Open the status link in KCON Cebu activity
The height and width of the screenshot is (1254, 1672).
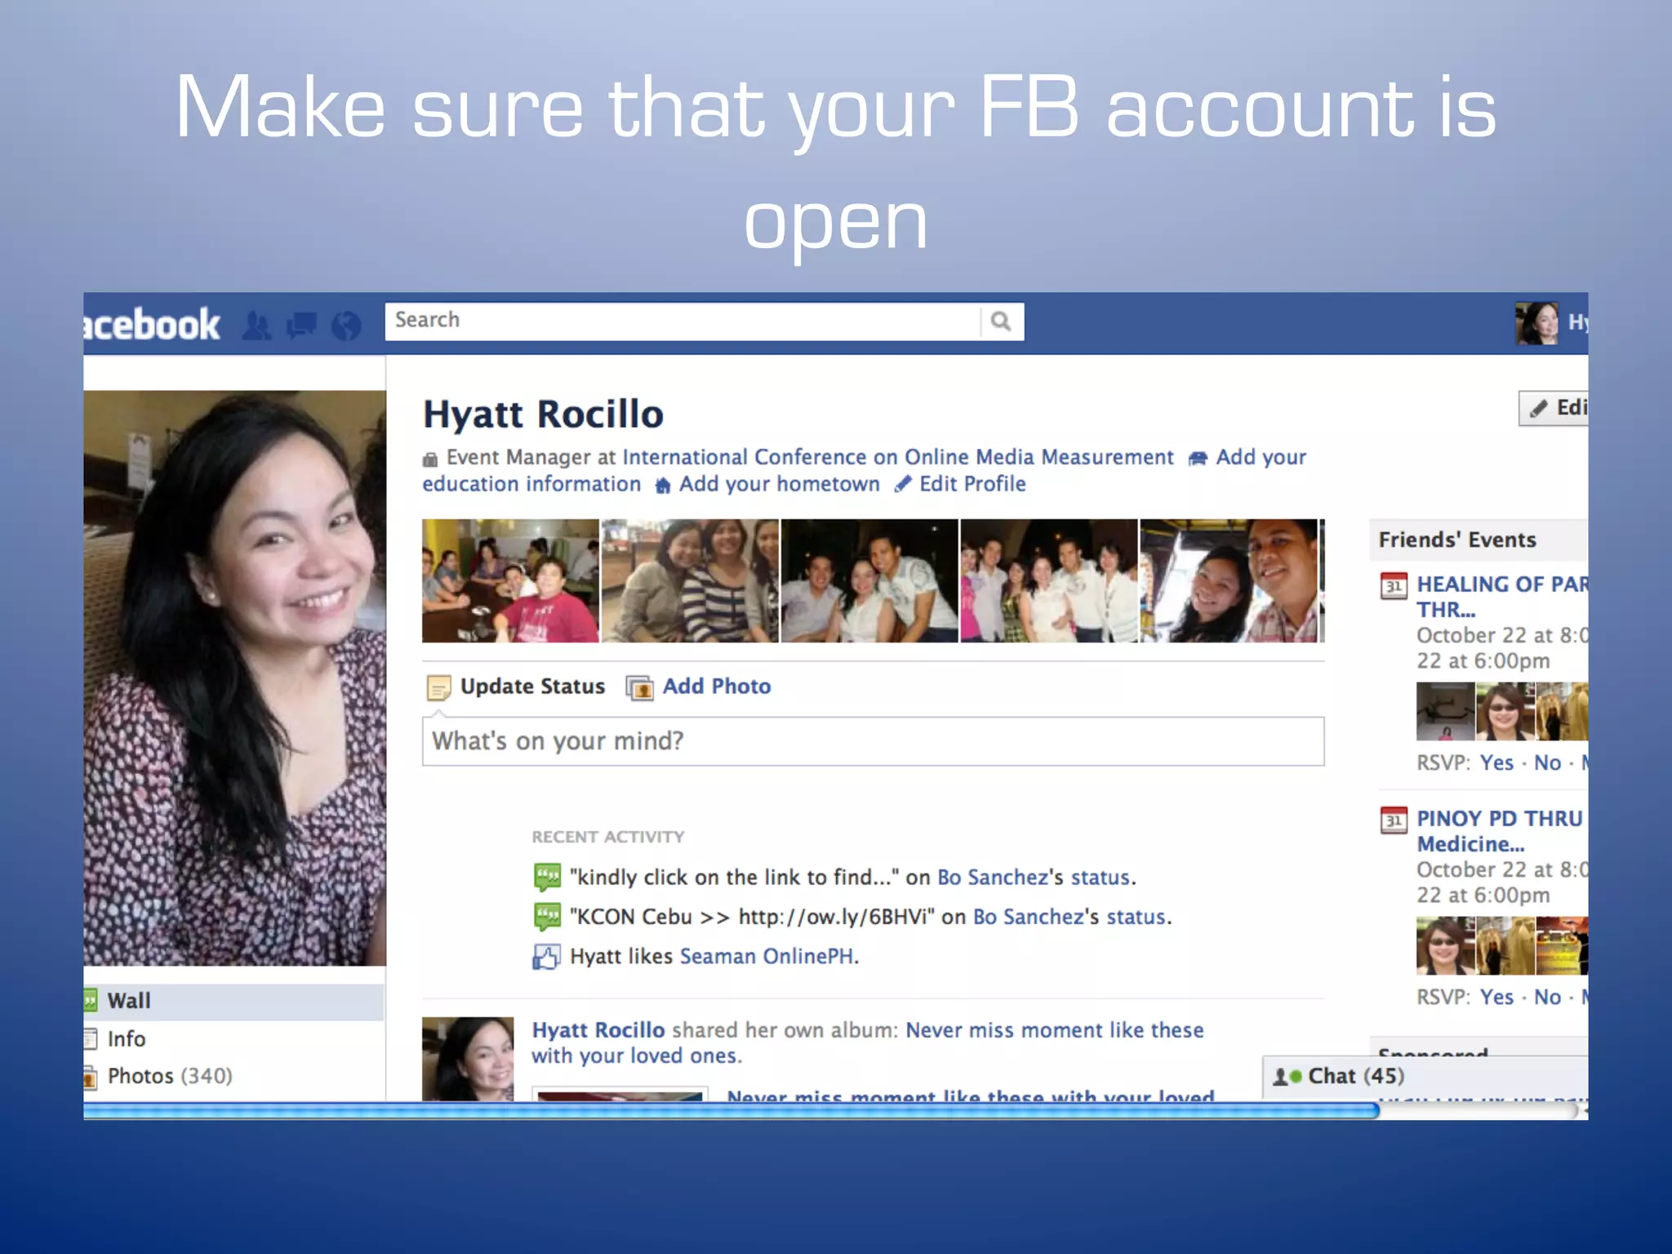tap(1136, 917)
